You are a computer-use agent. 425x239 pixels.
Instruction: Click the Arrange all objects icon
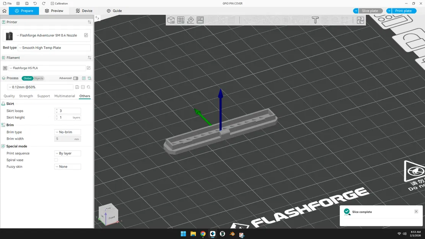200,20
